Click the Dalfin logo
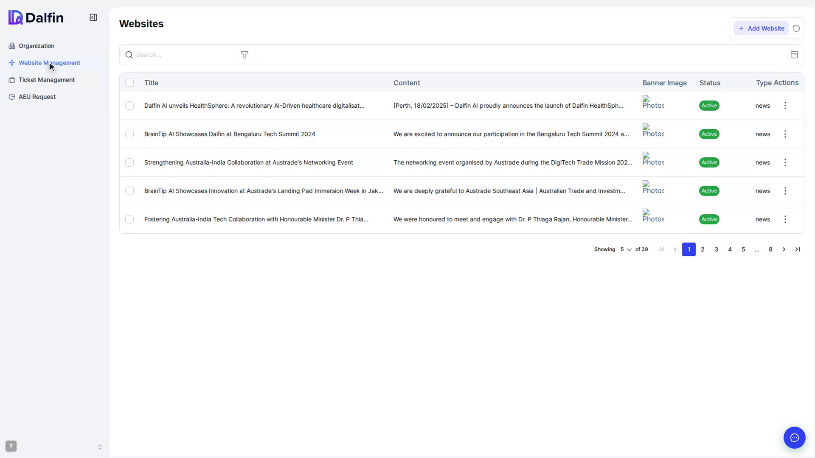 36,17
